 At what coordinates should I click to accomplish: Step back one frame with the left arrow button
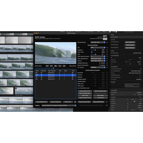click(51, 66)
